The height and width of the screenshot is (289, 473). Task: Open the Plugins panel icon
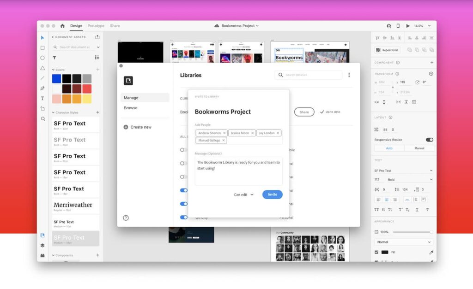pyautogui.click(x=42, y=255)
